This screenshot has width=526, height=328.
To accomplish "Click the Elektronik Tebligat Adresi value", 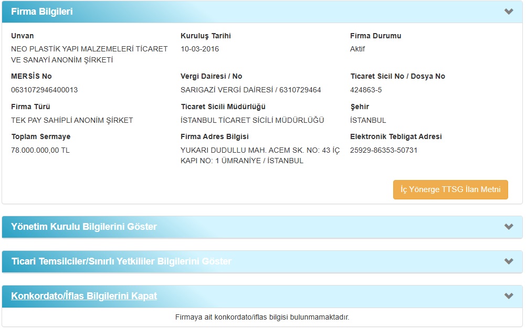I will tap(383, 150).
